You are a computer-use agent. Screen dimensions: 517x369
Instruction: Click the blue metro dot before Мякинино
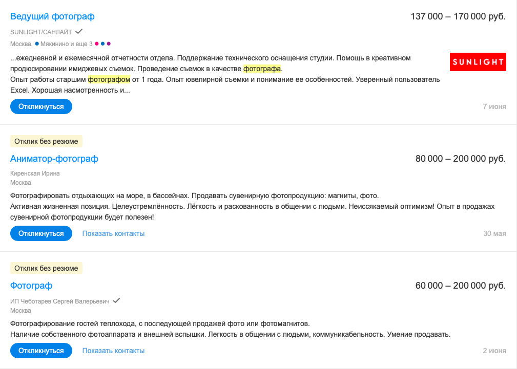point(37,44)
